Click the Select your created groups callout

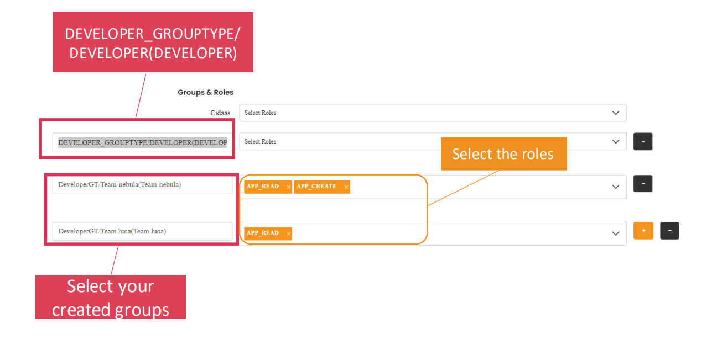110,297
